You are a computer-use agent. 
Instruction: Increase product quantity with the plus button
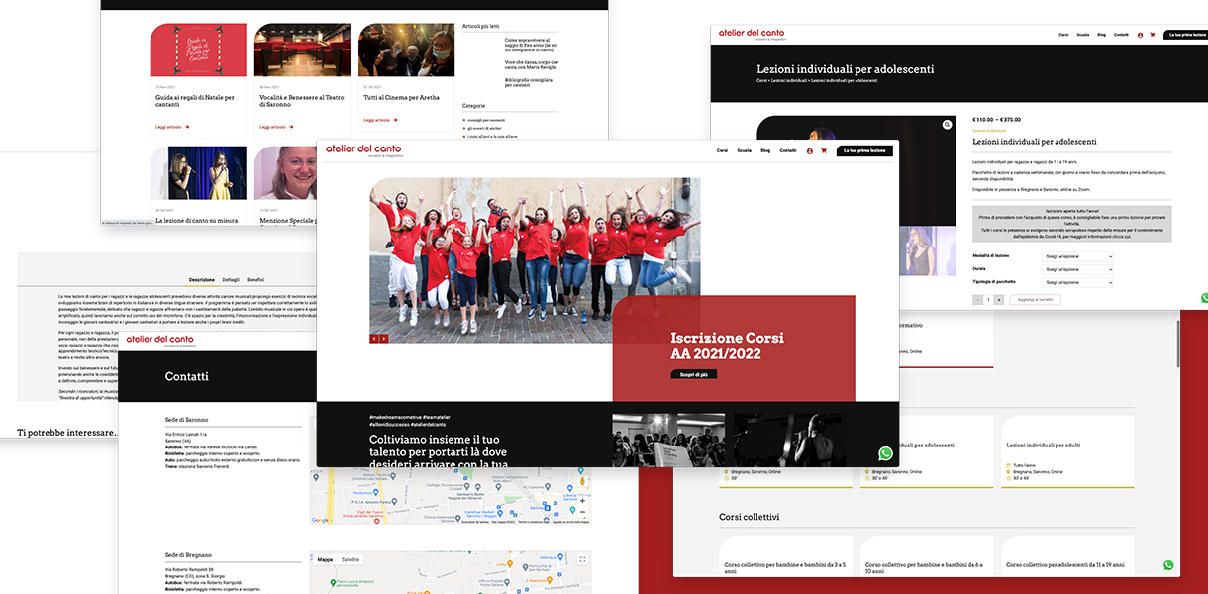999,299
